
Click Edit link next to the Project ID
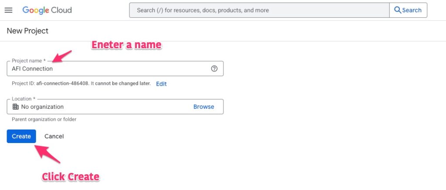[x=161, y=83]
